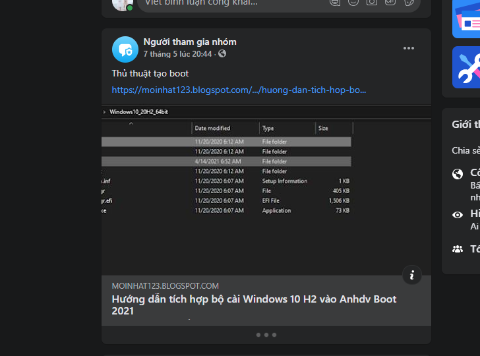Click the people group icon in About panel
Viewport: 480px width, 356px height.
tap(458, 249)
